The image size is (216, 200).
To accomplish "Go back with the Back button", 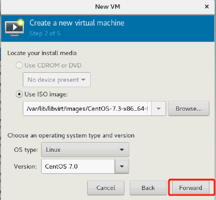I will (148, 188).
